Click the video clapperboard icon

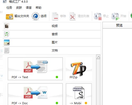point(7,26)
